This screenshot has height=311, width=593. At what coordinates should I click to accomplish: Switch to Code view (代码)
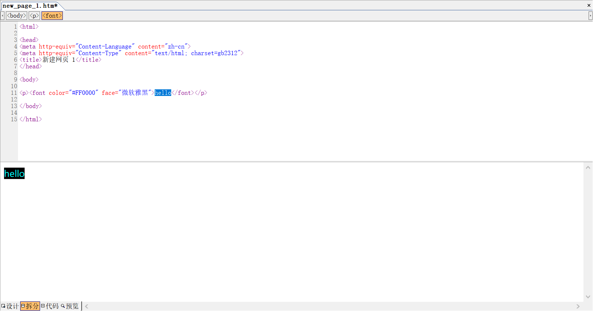[50, 306]
